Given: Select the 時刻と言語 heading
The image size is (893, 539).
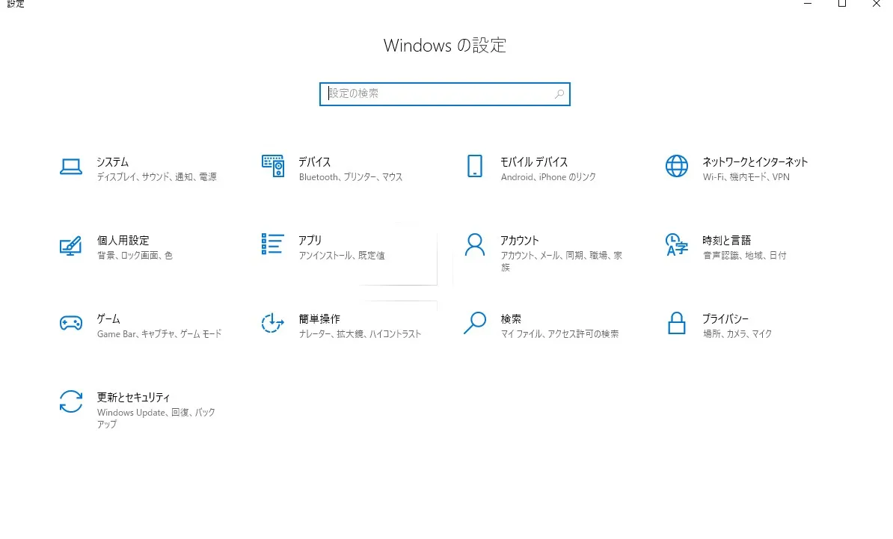Looking at the screenshot, I should (727, 241).
